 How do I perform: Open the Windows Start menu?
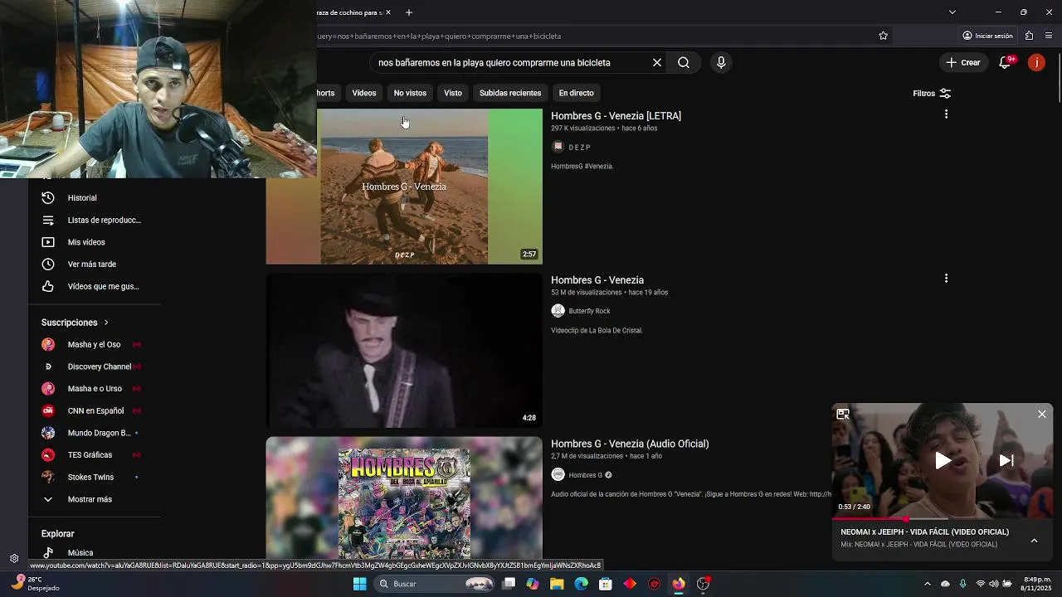point(359,584)
